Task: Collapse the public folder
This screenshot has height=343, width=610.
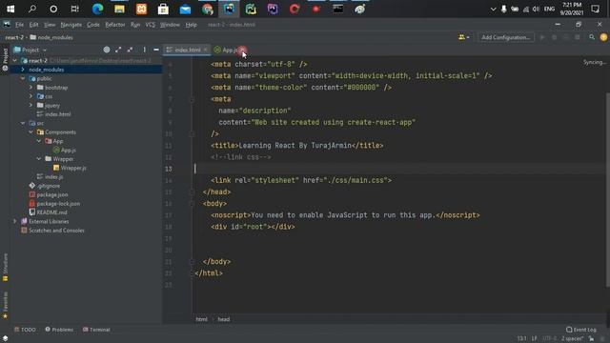Action: pyautogui.click(x=23, y=78)
